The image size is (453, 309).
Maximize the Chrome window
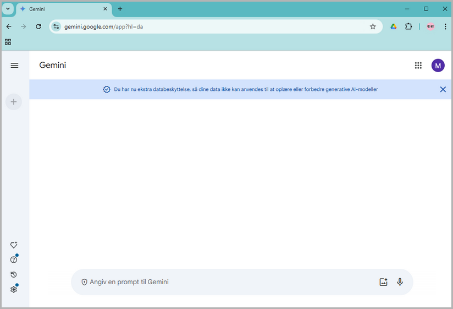tap(426, 9)
